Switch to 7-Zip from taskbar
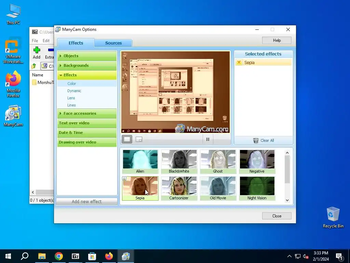The width and height of the screenshot is (350, 263). pos(76,256)
